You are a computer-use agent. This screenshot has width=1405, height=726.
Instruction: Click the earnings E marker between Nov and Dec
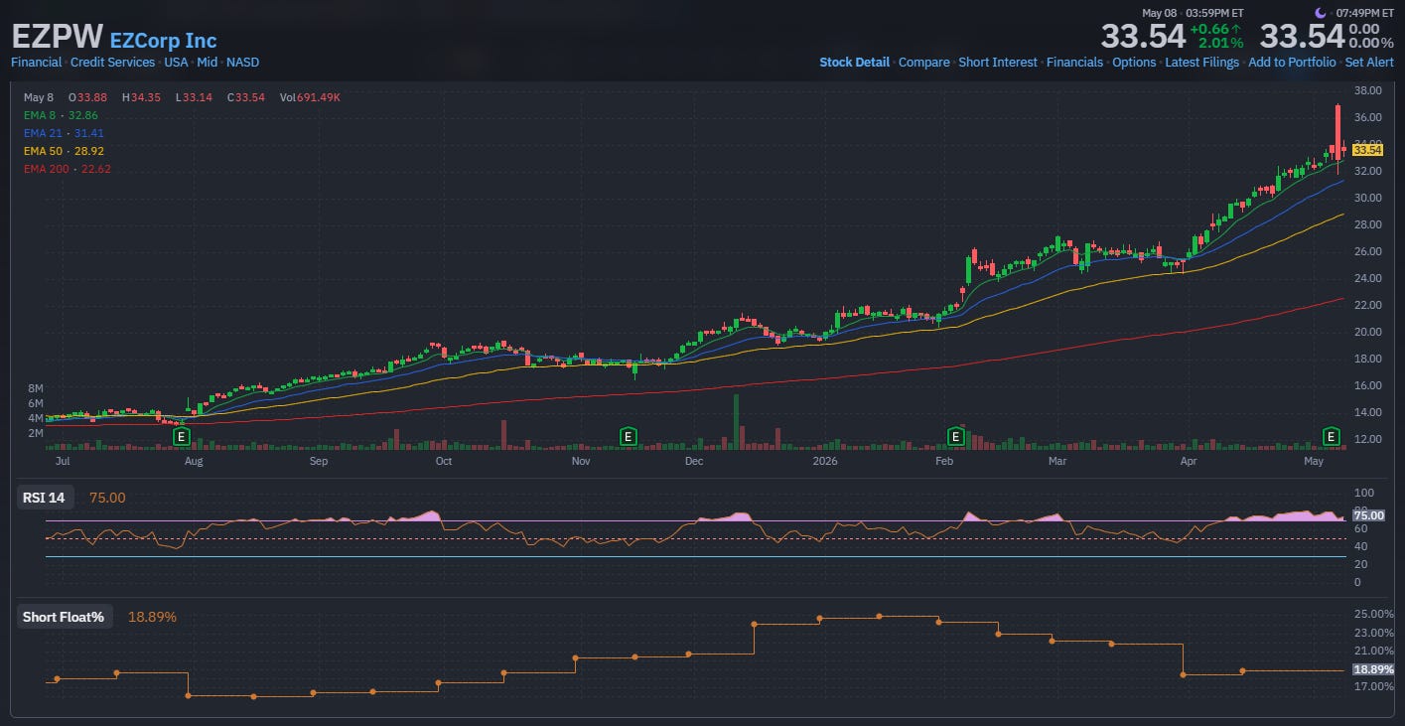point(628,436)
